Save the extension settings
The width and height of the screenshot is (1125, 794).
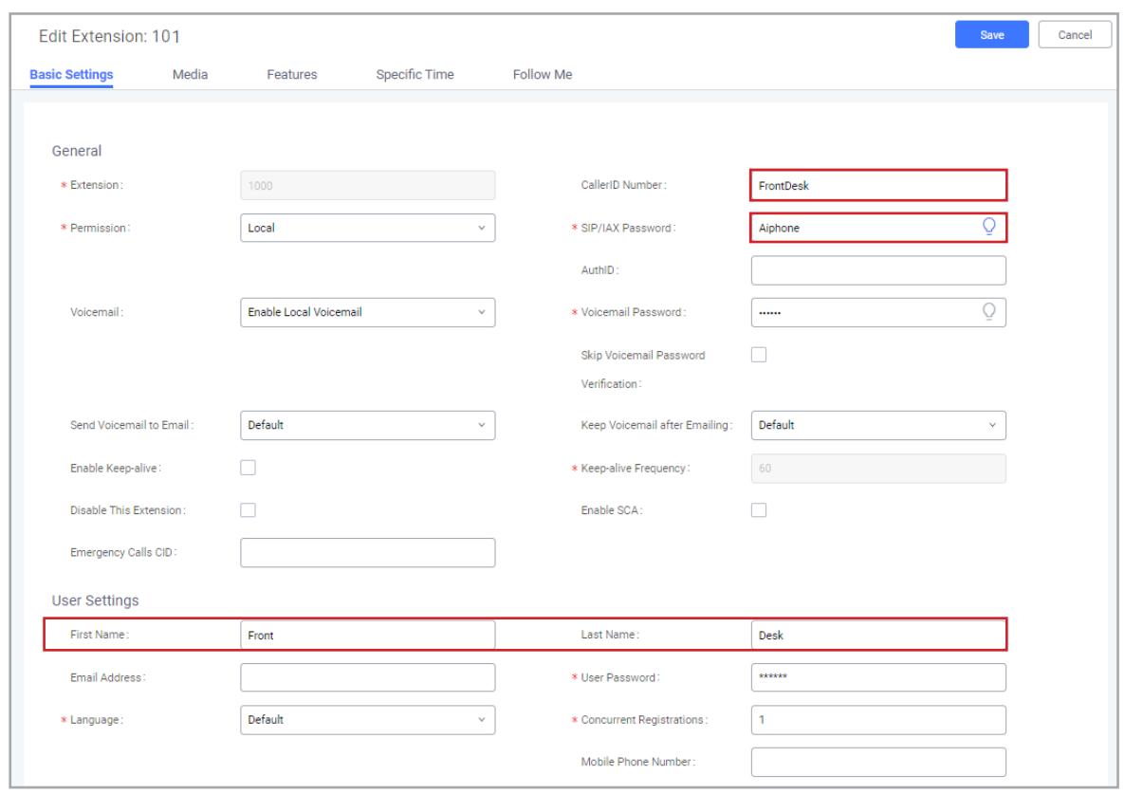(991, 34)
